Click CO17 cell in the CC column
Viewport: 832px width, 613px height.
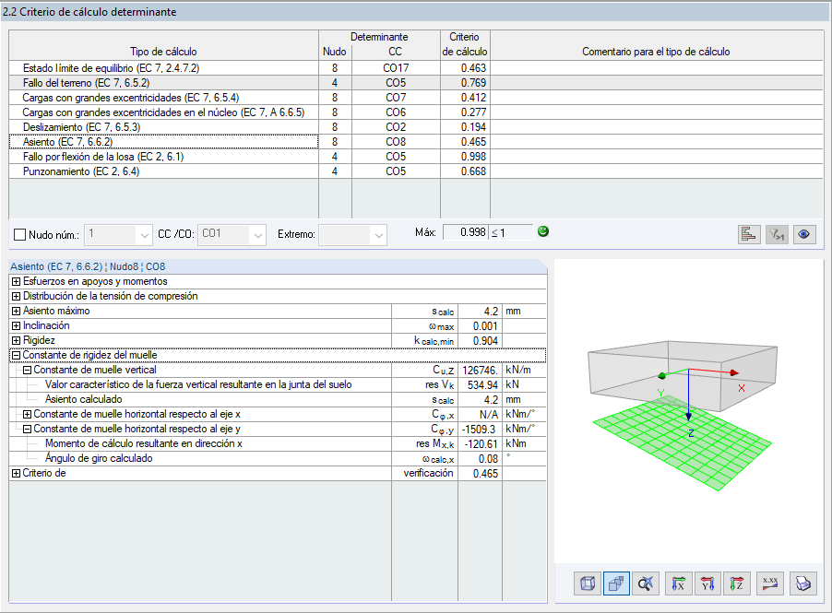396,68
